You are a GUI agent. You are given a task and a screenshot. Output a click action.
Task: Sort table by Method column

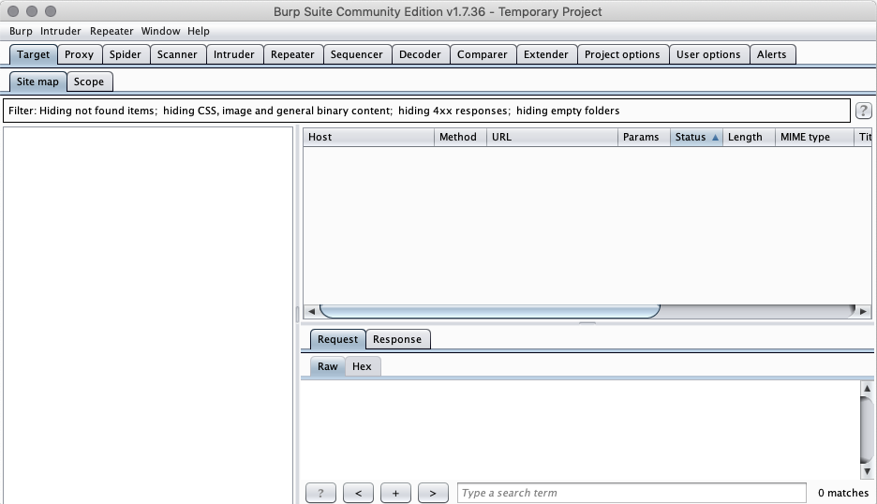pos(460,137)
